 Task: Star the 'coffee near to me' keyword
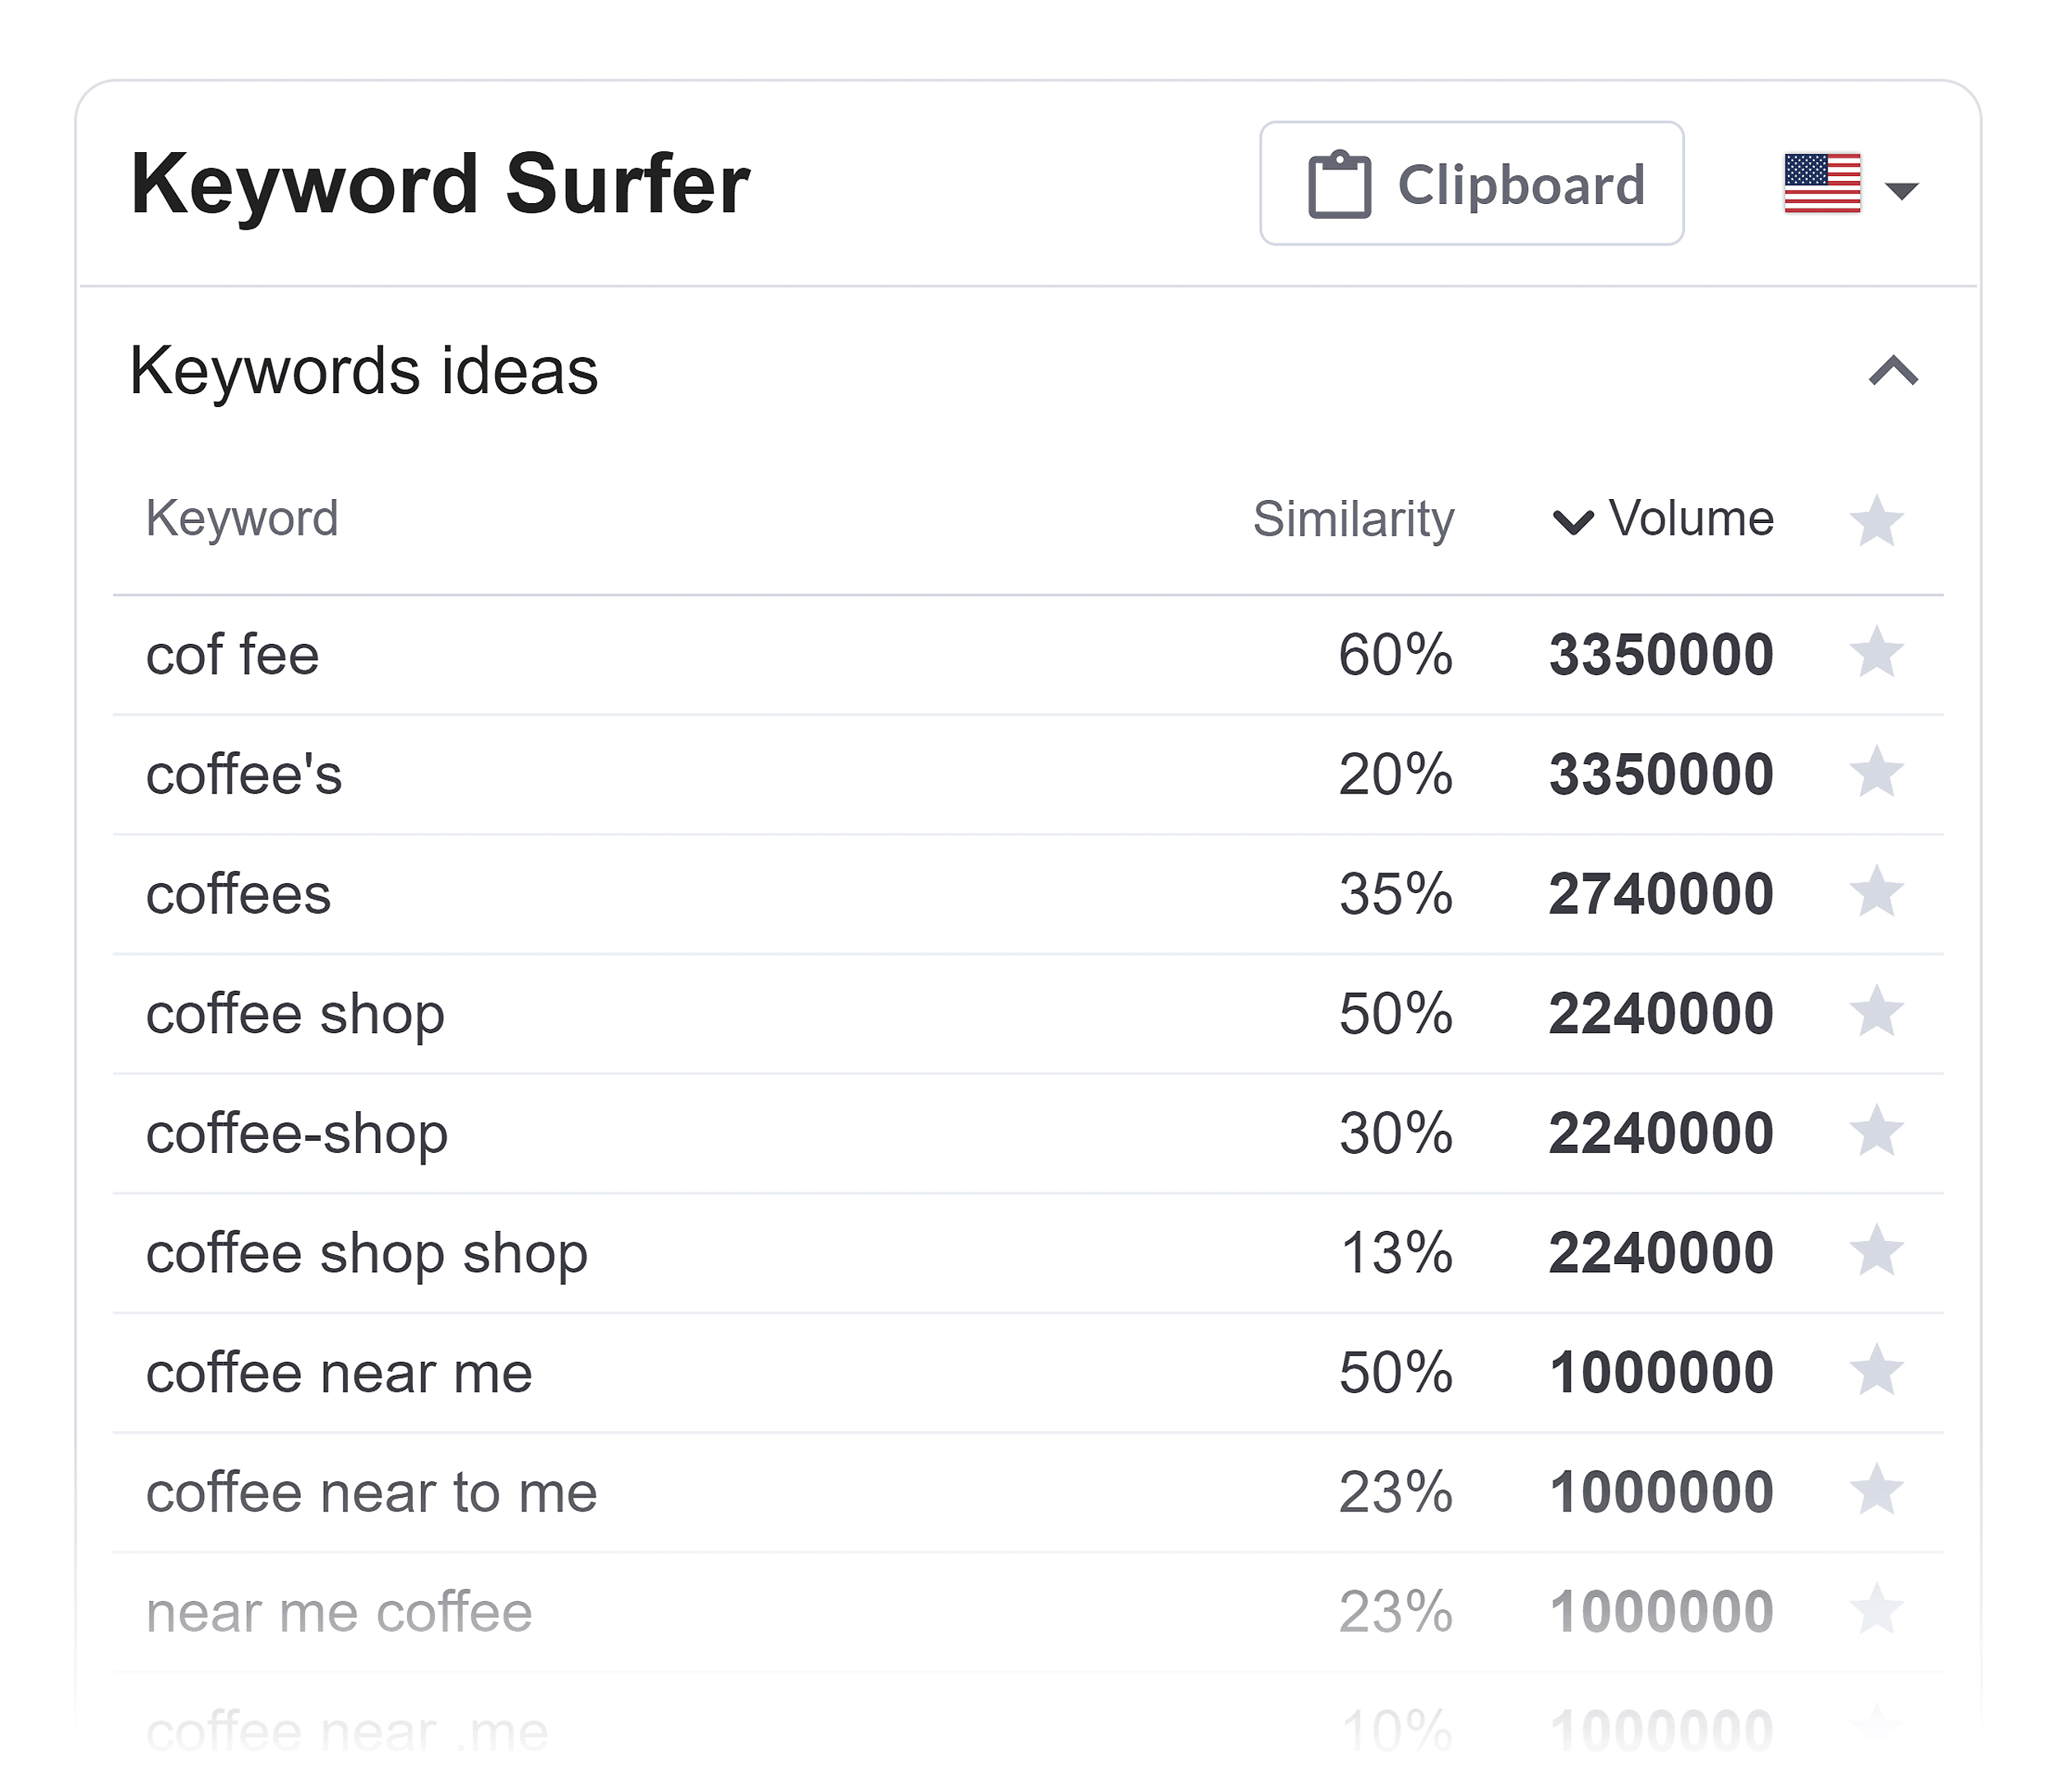[1876, 1490]
